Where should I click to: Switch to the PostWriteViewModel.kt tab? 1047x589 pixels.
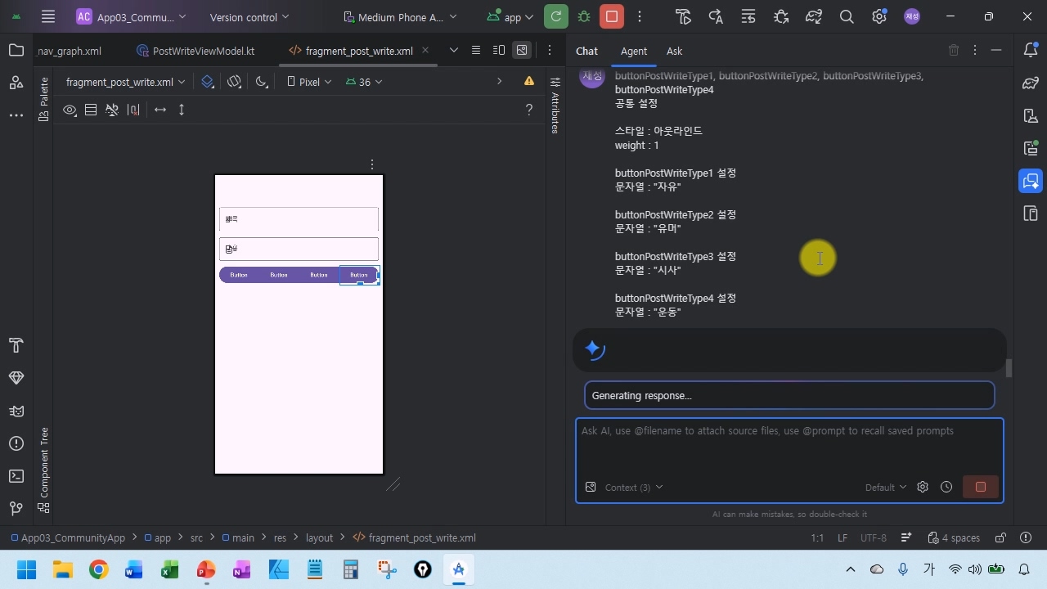pyautogui.click(x=196, y=51)
